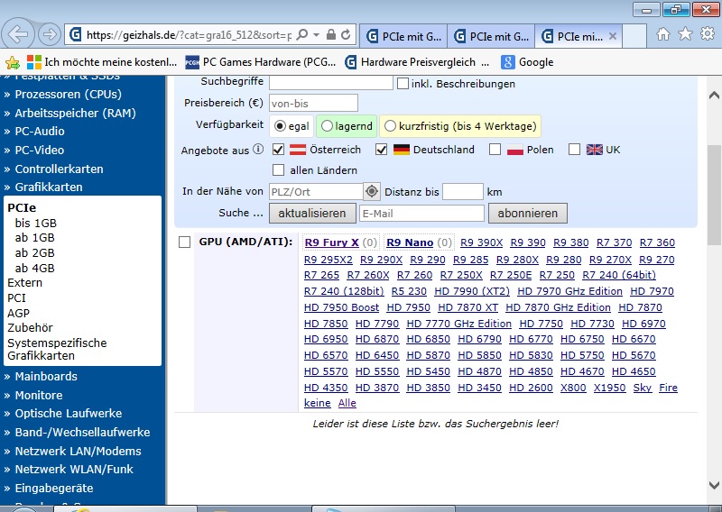Open the Monitore category
Image resolution: width=722 pixels, height=512 pixels.
click(39, 395)
